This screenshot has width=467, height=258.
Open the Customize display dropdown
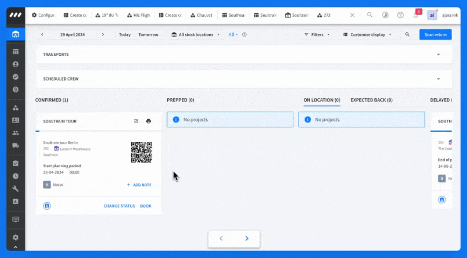[x=367, y=34]
